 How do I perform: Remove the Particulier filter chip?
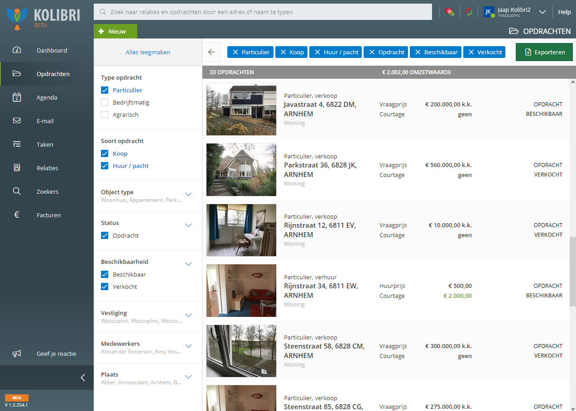click(235, 52)
